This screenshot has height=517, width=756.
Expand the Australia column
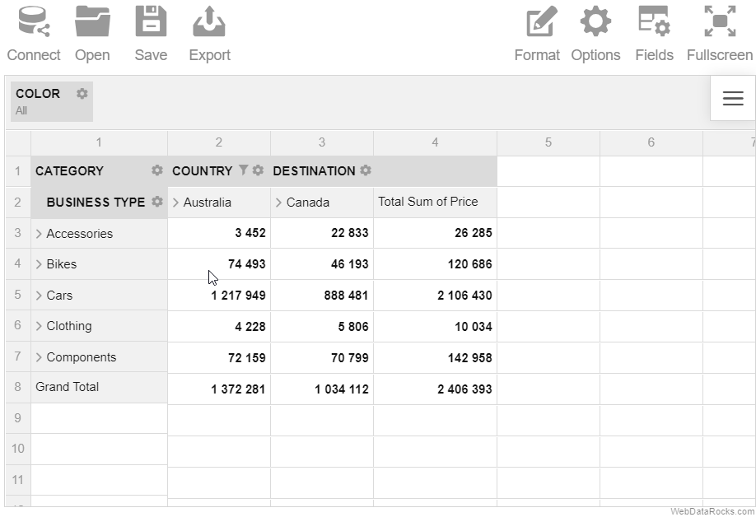[175, 203]
